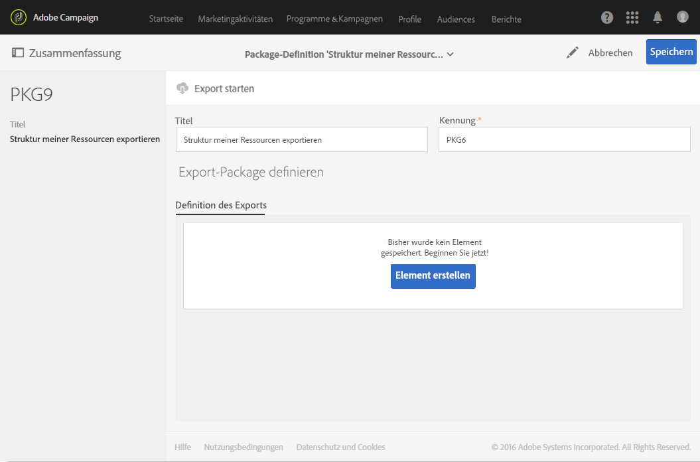Show notifications via the bell icon
Image resolution: width=700 pixels, height=462 pixels.
(x=658, y=18)
